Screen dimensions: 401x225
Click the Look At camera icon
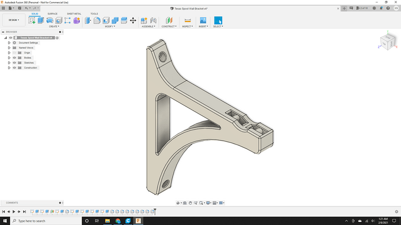(184, 203)
